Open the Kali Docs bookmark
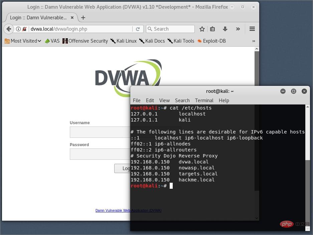This screenshot has width=313, height=235. (x=152, y=41)
